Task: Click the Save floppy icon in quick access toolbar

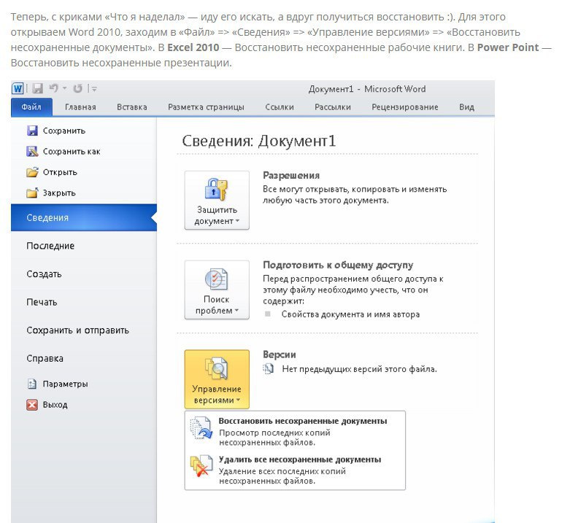Action: coord(38,88)
